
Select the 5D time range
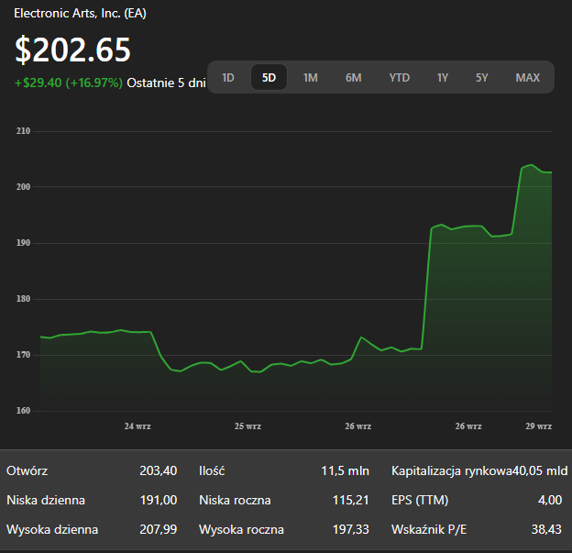click(x=269, y=77)
